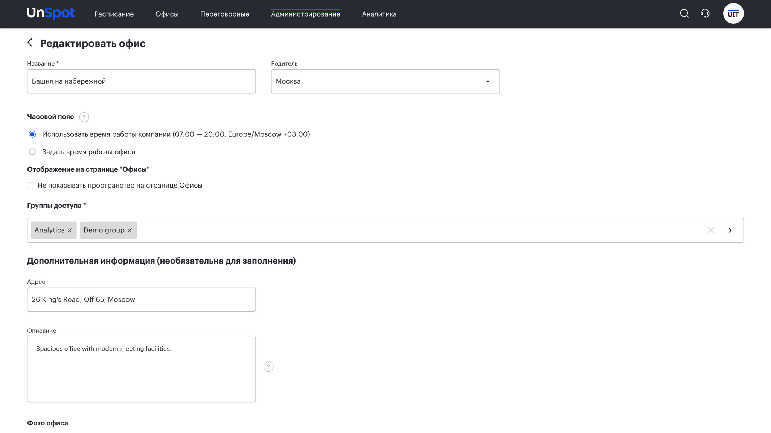Open the support headset icon
This screenshot has height=433, width=771.
point(705,14)
